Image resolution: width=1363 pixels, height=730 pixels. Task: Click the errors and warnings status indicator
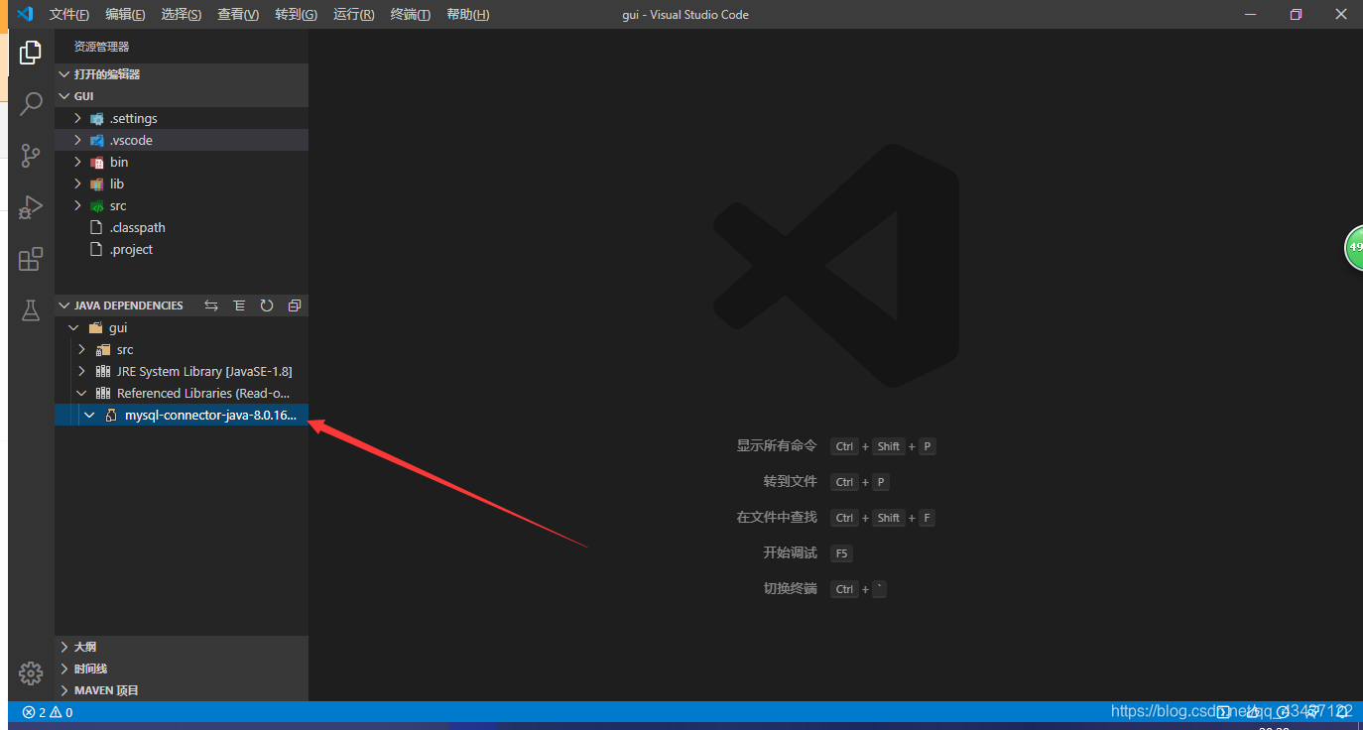tap(48, 712)
